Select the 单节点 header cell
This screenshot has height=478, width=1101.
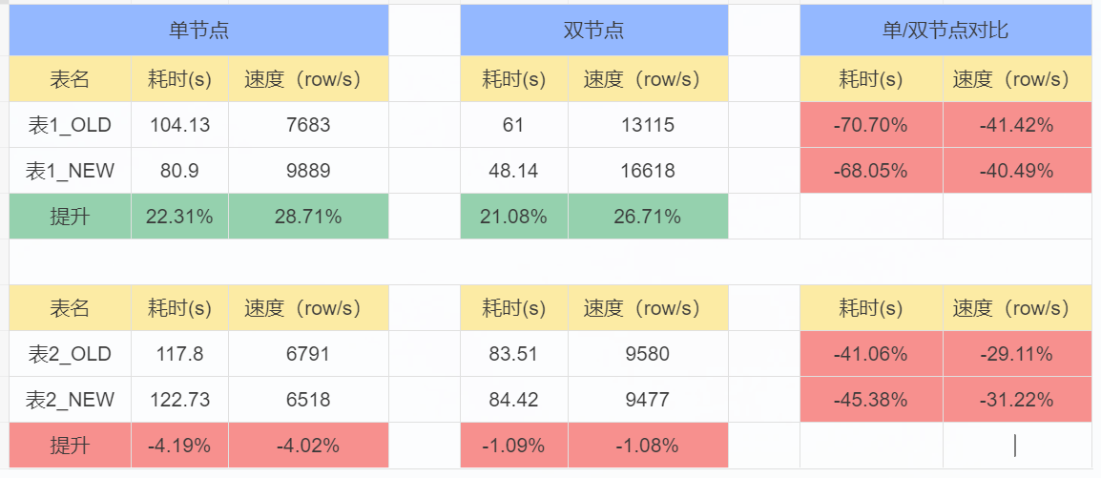(198, 31)
